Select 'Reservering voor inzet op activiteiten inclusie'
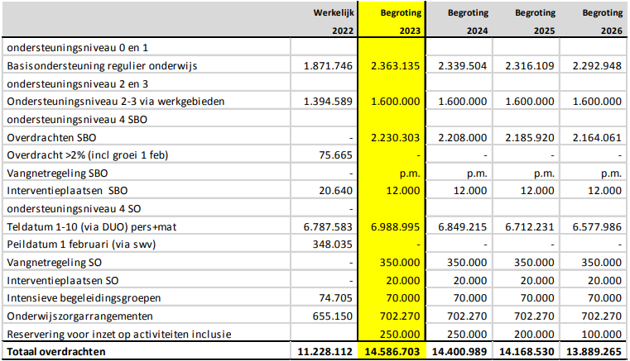Image resolution: width=630 pixels, height=361 pixels. 119,334
